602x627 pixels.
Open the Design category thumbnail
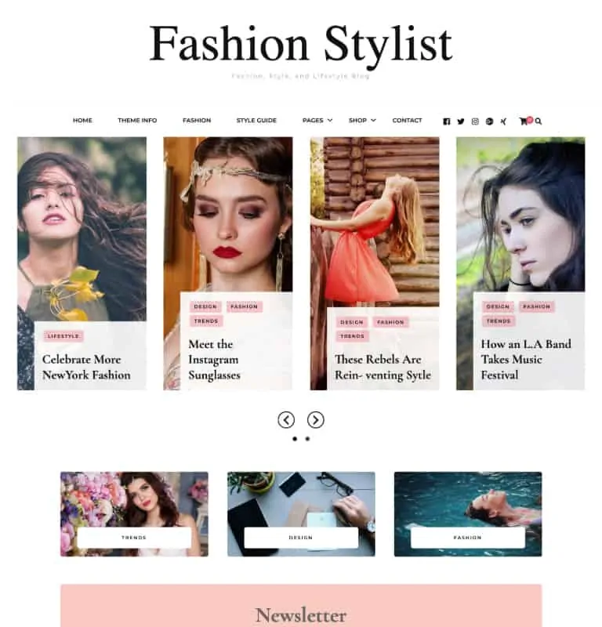coord(301,514)
